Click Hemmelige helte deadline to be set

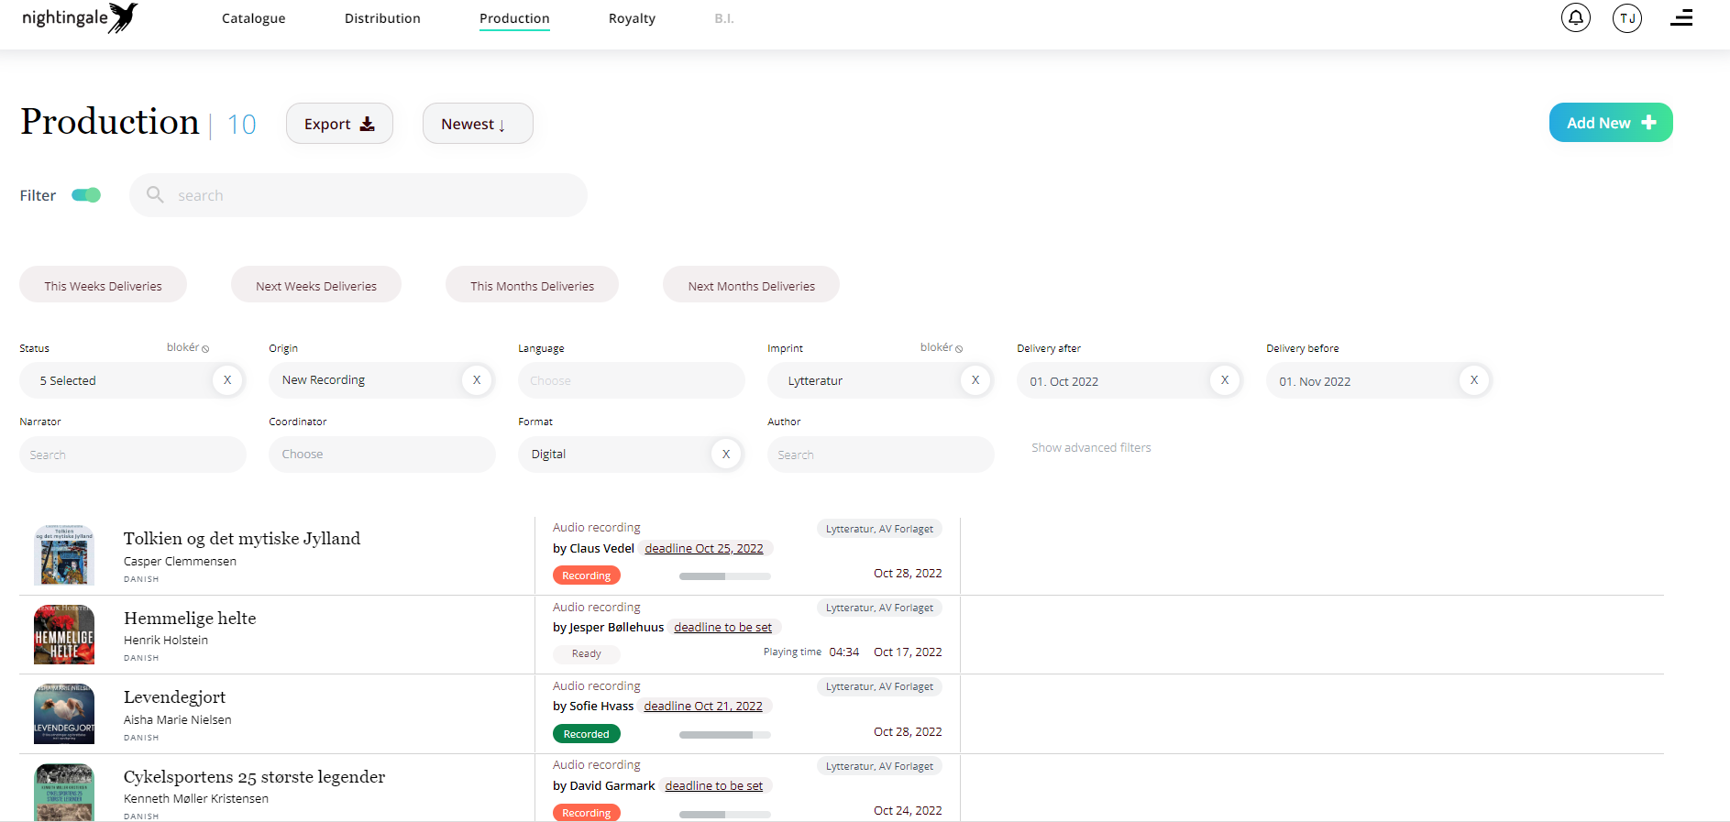click(722, 627)
